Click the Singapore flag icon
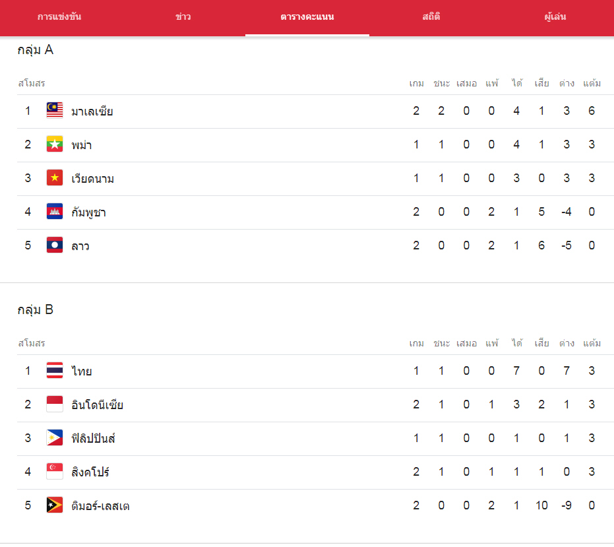 55,471
